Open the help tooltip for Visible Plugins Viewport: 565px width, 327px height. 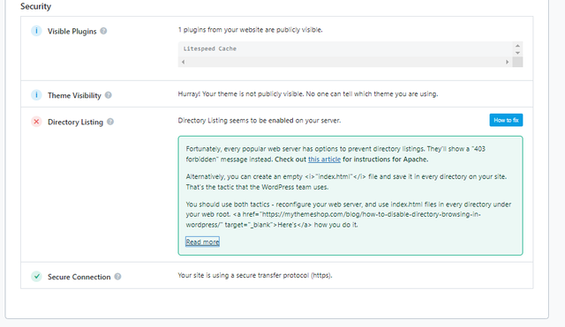[103, 31]
